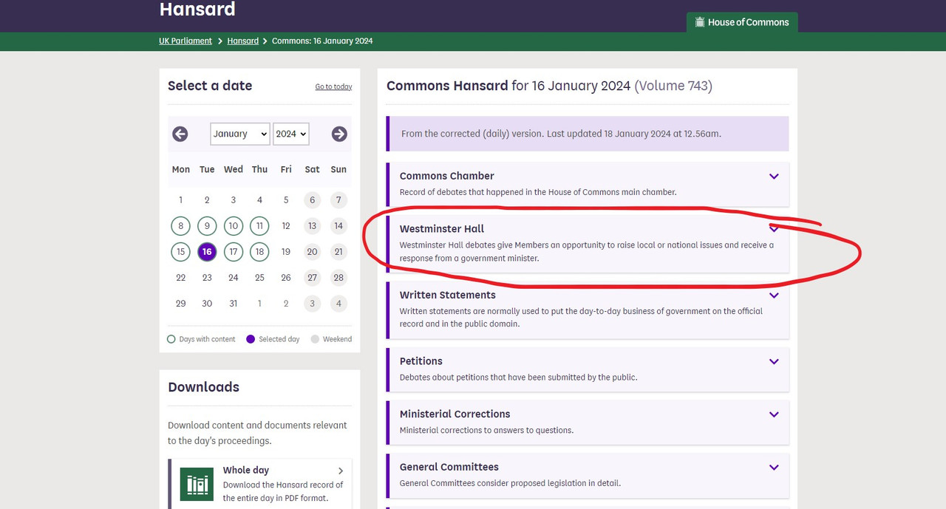Click the Weekend legend entry
Screen dimensions: 946x509
pos(332,339)
